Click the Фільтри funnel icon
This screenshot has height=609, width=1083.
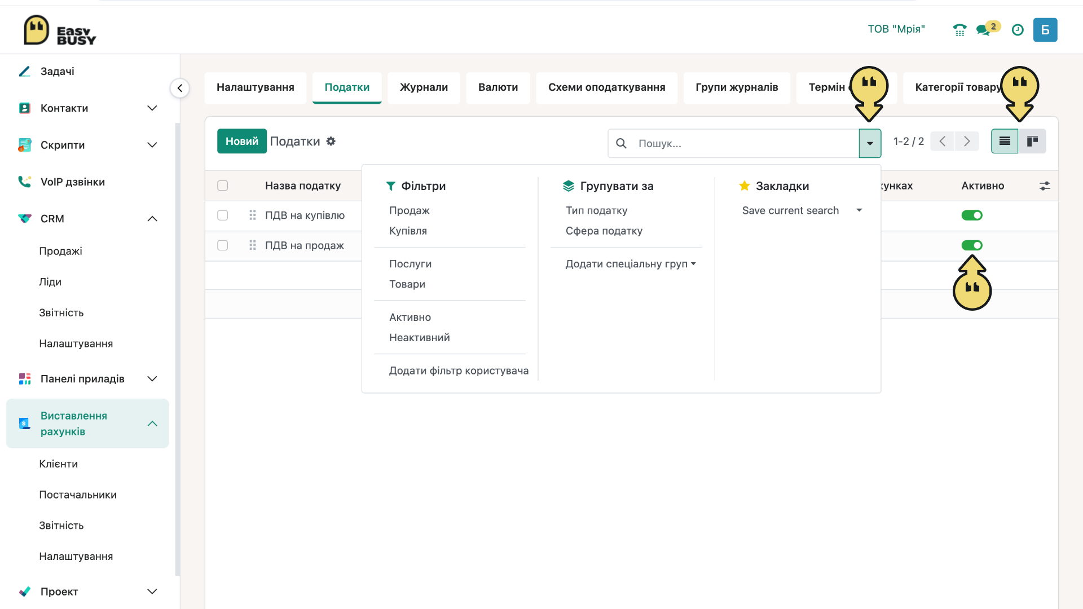390,186
